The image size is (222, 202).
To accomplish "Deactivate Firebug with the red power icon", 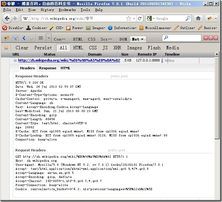I will [x=216, y=38].
